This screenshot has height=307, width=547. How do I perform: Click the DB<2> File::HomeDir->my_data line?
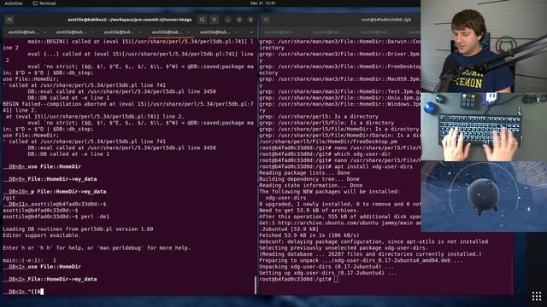(x=50, y=280)
